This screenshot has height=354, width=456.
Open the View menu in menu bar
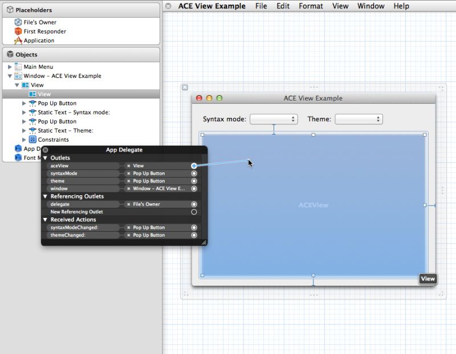(340, 6)
